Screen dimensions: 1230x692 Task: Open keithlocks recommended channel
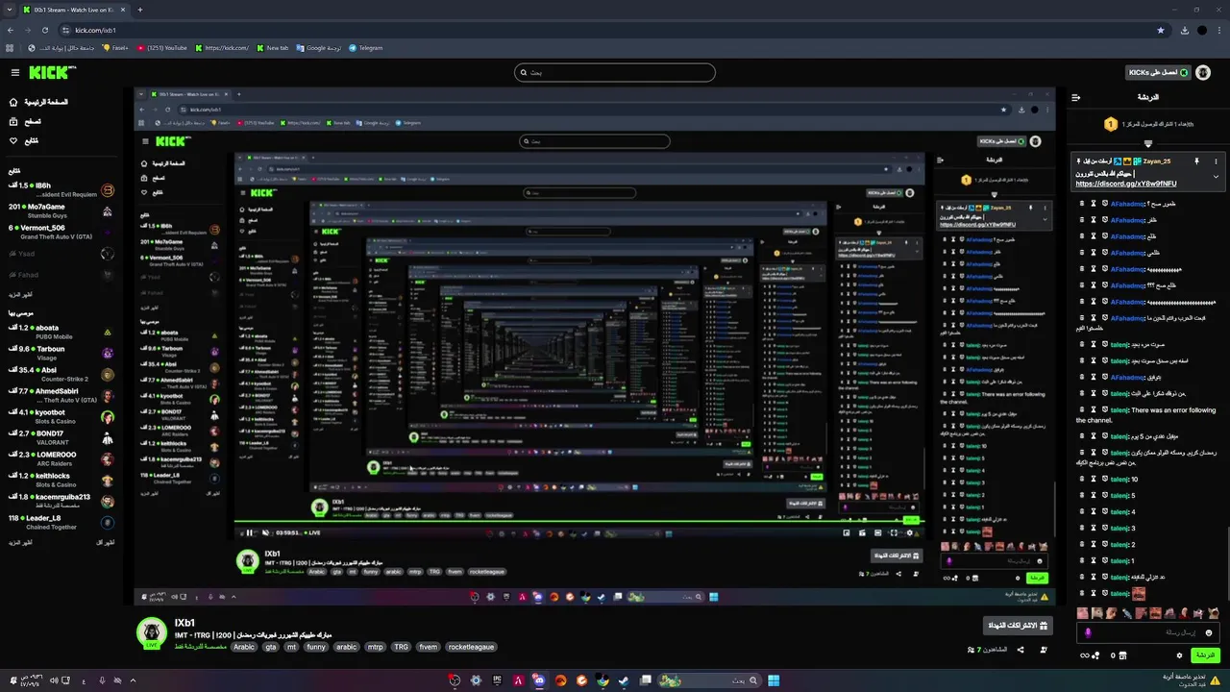click(x=61, y=480)
